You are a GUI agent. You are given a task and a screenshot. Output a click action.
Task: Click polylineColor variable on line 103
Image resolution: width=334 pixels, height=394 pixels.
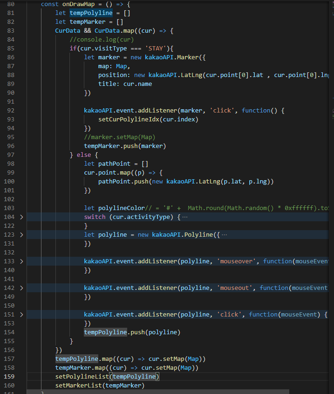[x=122, y=208]
